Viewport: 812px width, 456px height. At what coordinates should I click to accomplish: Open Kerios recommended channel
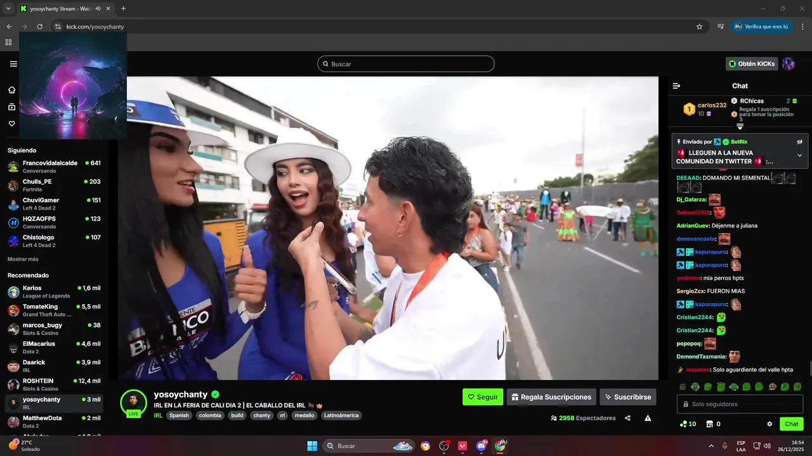[54, 292]
